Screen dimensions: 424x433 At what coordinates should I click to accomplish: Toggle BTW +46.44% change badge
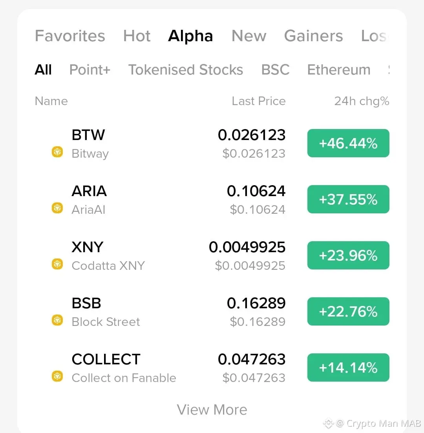coord(348,143)
